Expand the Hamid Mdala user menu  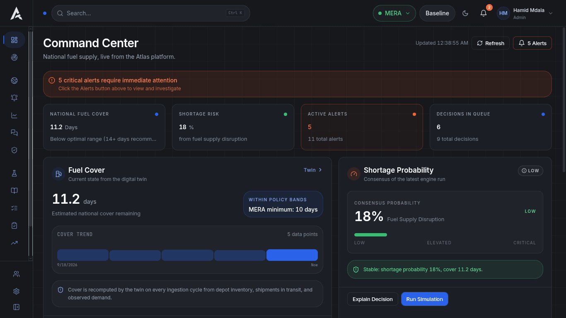(525, 13)
